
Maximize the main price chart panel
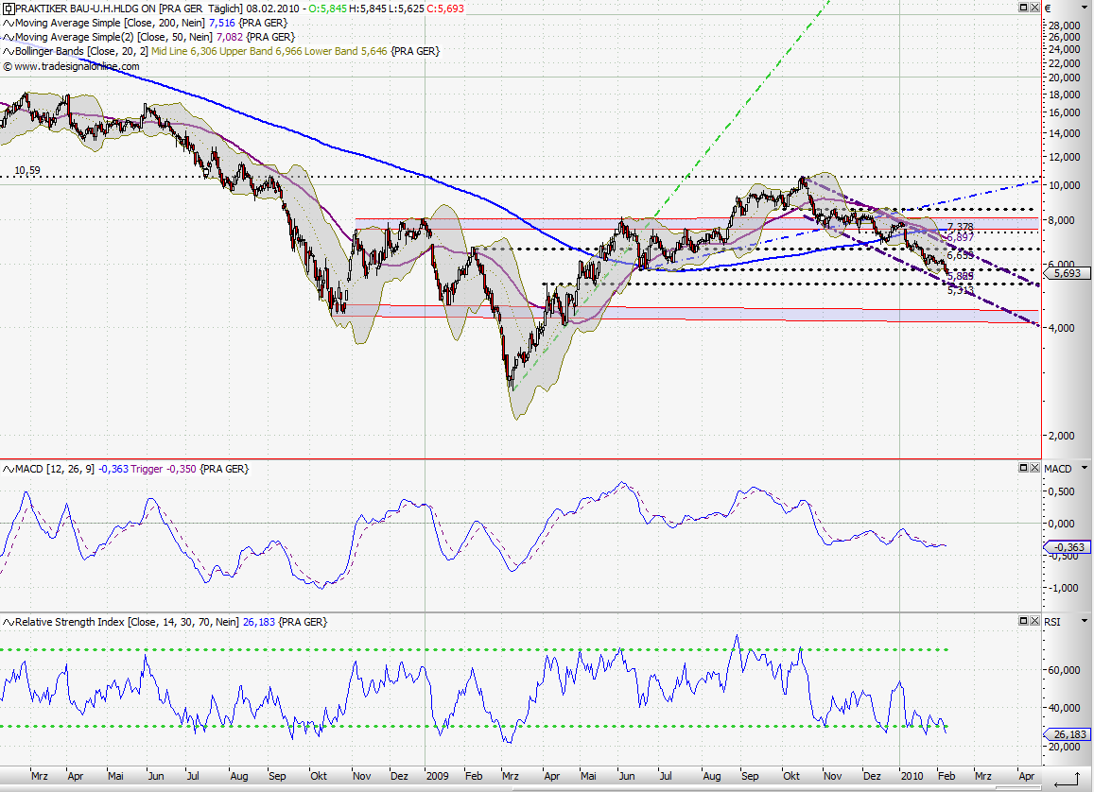pos(1023,8)
